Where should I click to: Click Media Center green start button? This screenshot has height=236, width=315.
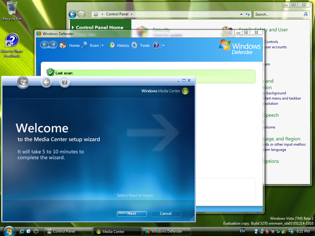click(x=23, y=82)
